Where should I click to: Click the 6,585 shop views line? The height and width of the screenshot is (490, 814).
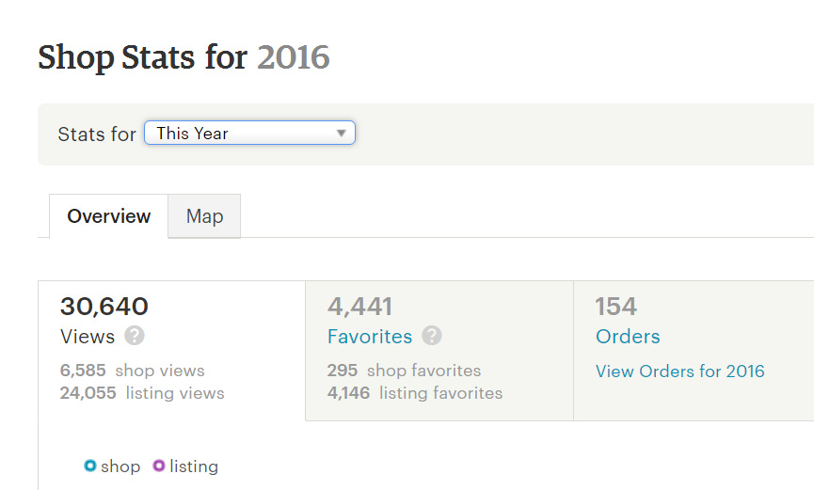pyautogui.click(x=132, y=371)
